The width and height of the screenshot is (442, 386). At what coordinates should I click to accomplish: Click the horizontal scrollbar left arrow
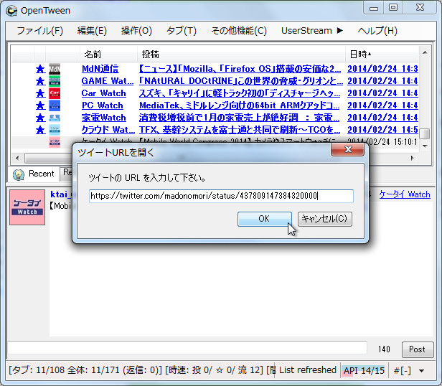coord(17,158)
